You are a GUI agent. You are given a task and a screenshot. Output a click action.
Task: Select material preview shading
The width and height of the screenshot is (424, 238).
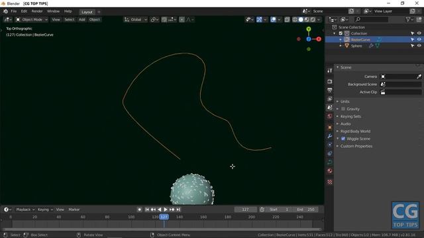(x=307, y=20)
